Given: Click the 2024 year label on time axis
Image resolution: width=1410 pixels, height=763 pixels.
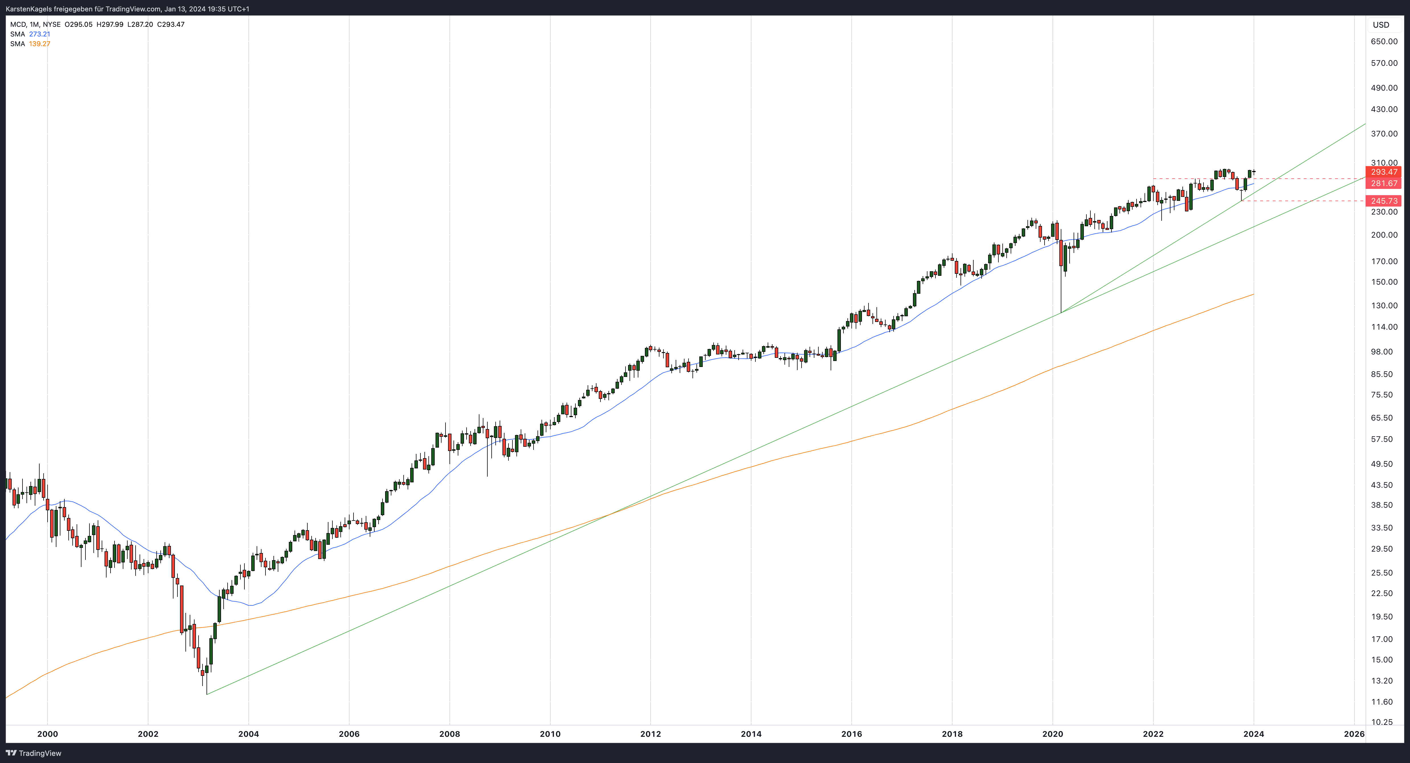Looking at the screenshot, I should [1253, 734].
